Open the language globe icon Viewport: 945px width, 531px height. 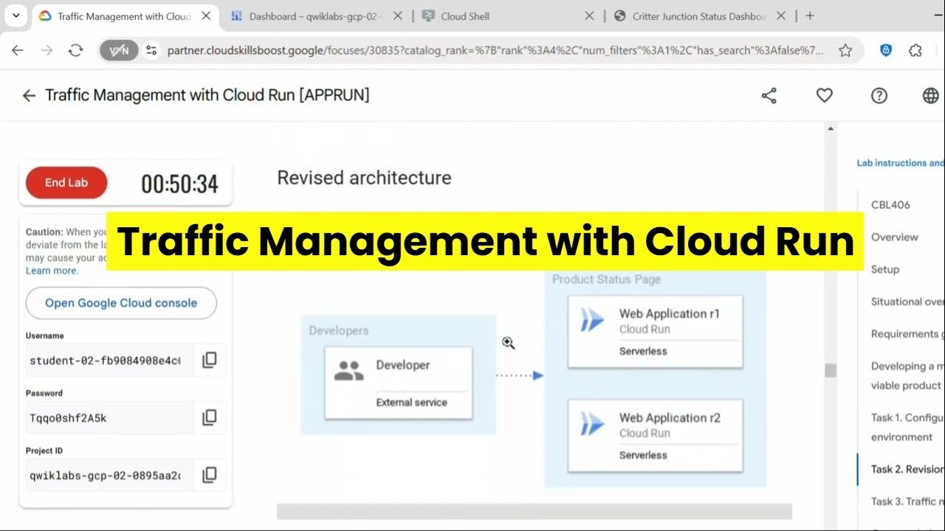[x=930, y=96]
